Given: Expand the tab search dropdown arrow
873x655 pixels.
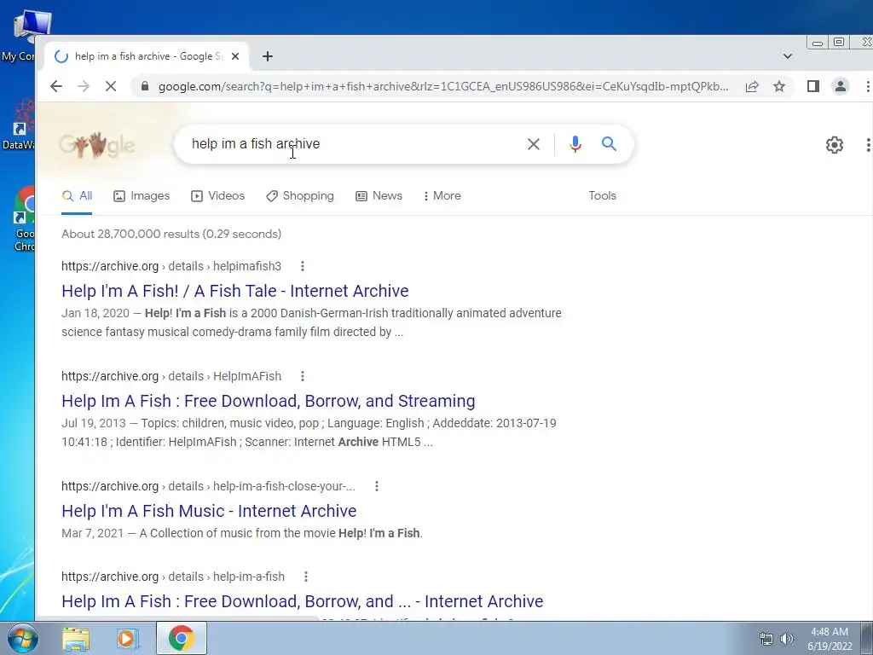Looking at the screenshot, I should pos(787,55).
